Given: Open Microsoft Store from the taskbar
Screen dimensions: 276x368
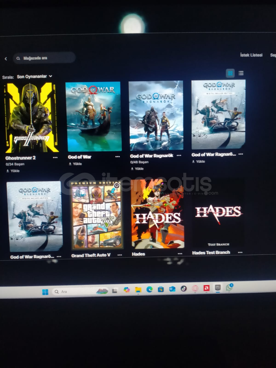Looking at the screenshot, I should tap(161, 289).
